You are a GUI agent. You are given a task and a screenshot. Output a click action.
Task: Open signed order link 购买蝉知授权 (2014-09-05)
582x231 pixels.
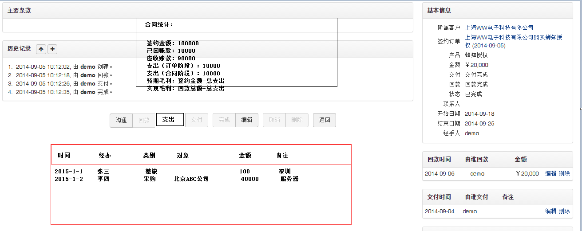pyautogui.click(x=514, y=41)
